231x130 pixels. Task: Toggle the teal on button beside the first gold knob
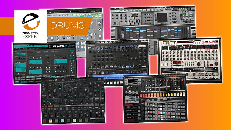pyautogui.click(x=60, y=88)
